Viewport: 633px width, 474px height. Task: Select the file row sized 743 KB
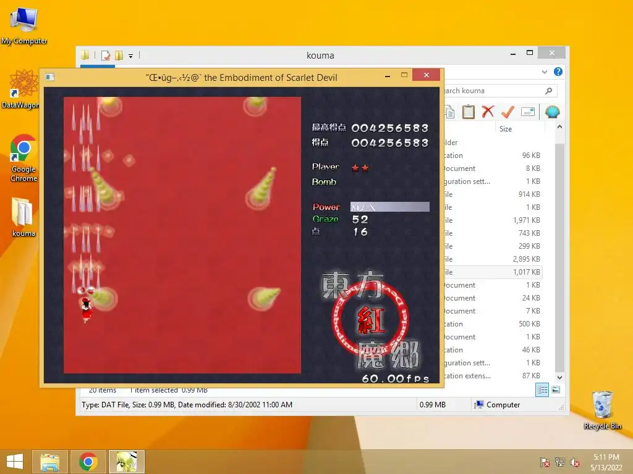(493, 233)
